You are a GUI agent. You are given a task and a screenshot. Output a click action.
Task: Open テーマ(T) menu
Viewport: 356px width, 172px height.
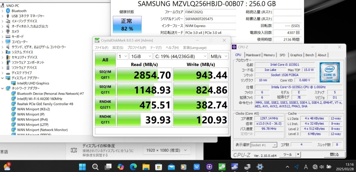point(156,47)
